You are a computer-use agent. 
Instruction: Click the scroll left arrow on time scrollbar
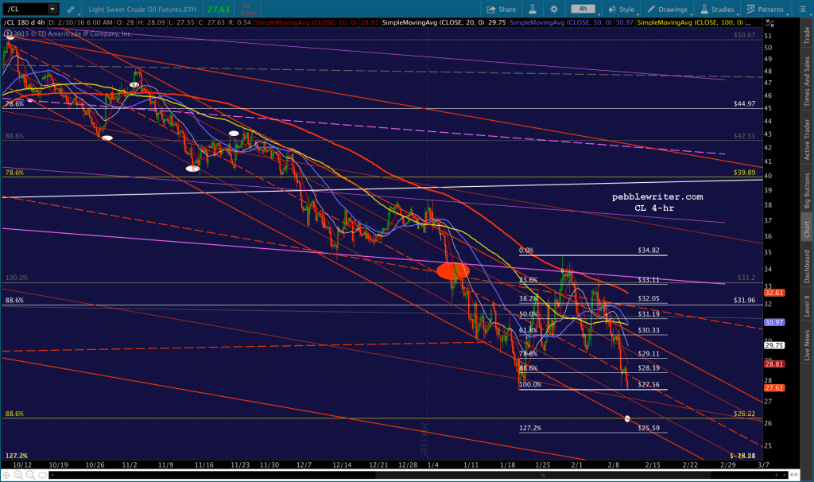52,475
